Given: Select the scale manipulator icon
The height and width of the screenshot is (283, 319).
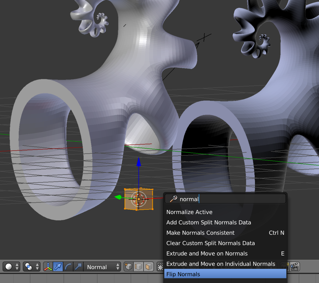Looking at the screenshot, I should 78,267.
